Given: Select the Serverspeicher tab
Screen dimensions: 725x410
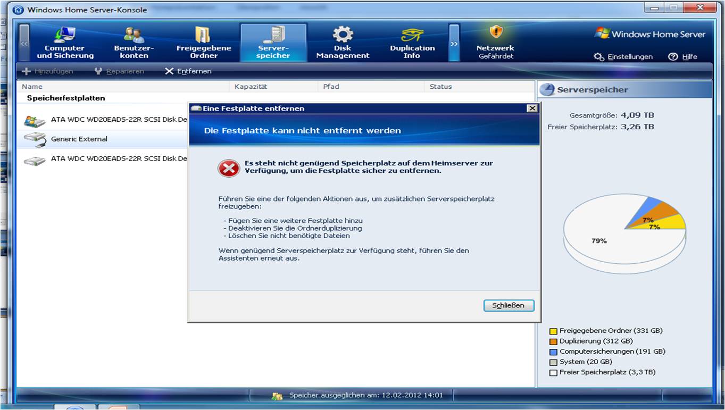Looking at the screenshot, I should [273, 43].
